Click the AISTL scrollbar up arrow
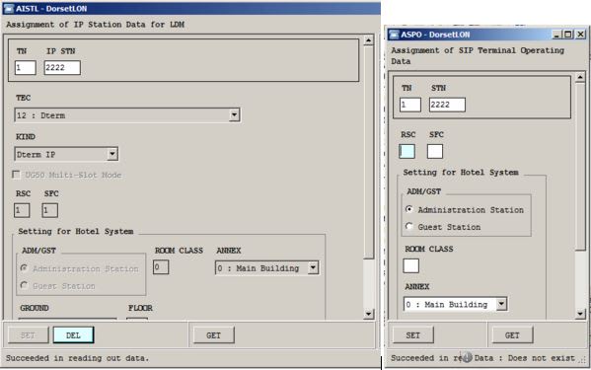591x370 pixels. [x=369, y=40]
